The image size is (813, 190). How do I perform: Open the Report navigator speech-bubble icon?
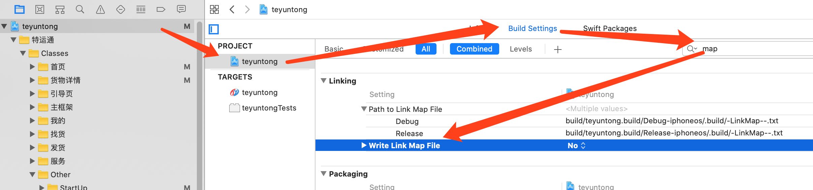[181, 9]
